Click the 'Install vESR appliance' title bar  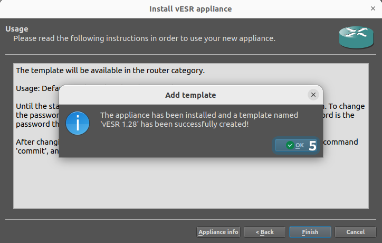(190, 9)
